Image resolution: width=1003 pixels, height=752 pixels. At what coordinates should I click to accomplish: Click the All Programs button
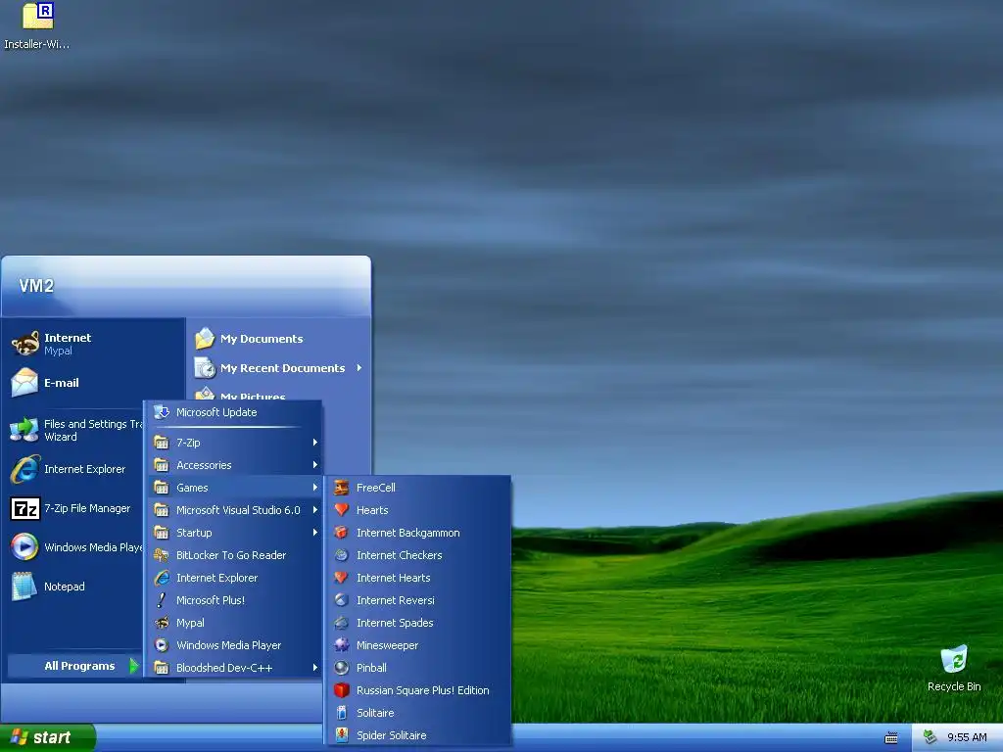(x=75, y=666)
